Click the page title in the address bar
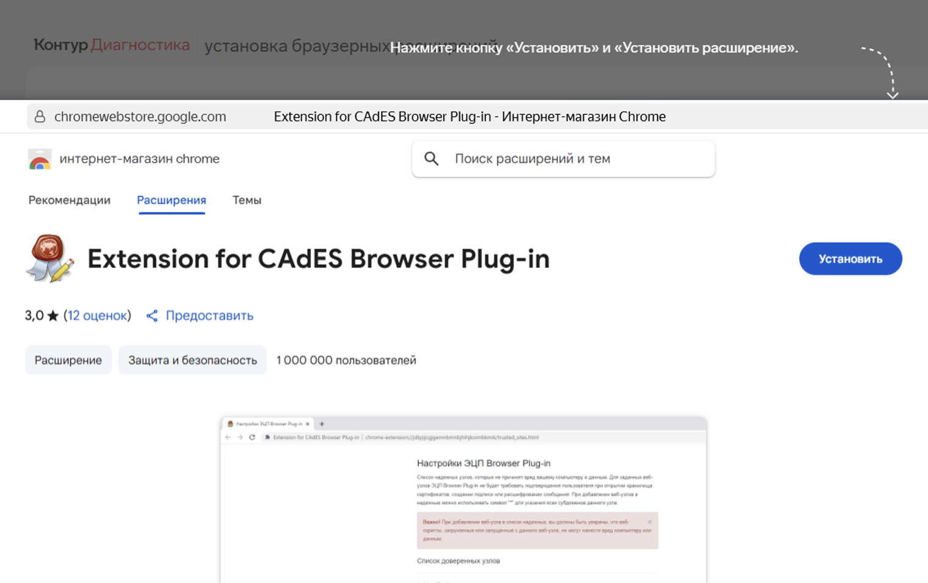Screen dimensions: 928x583 pos(469,117)
